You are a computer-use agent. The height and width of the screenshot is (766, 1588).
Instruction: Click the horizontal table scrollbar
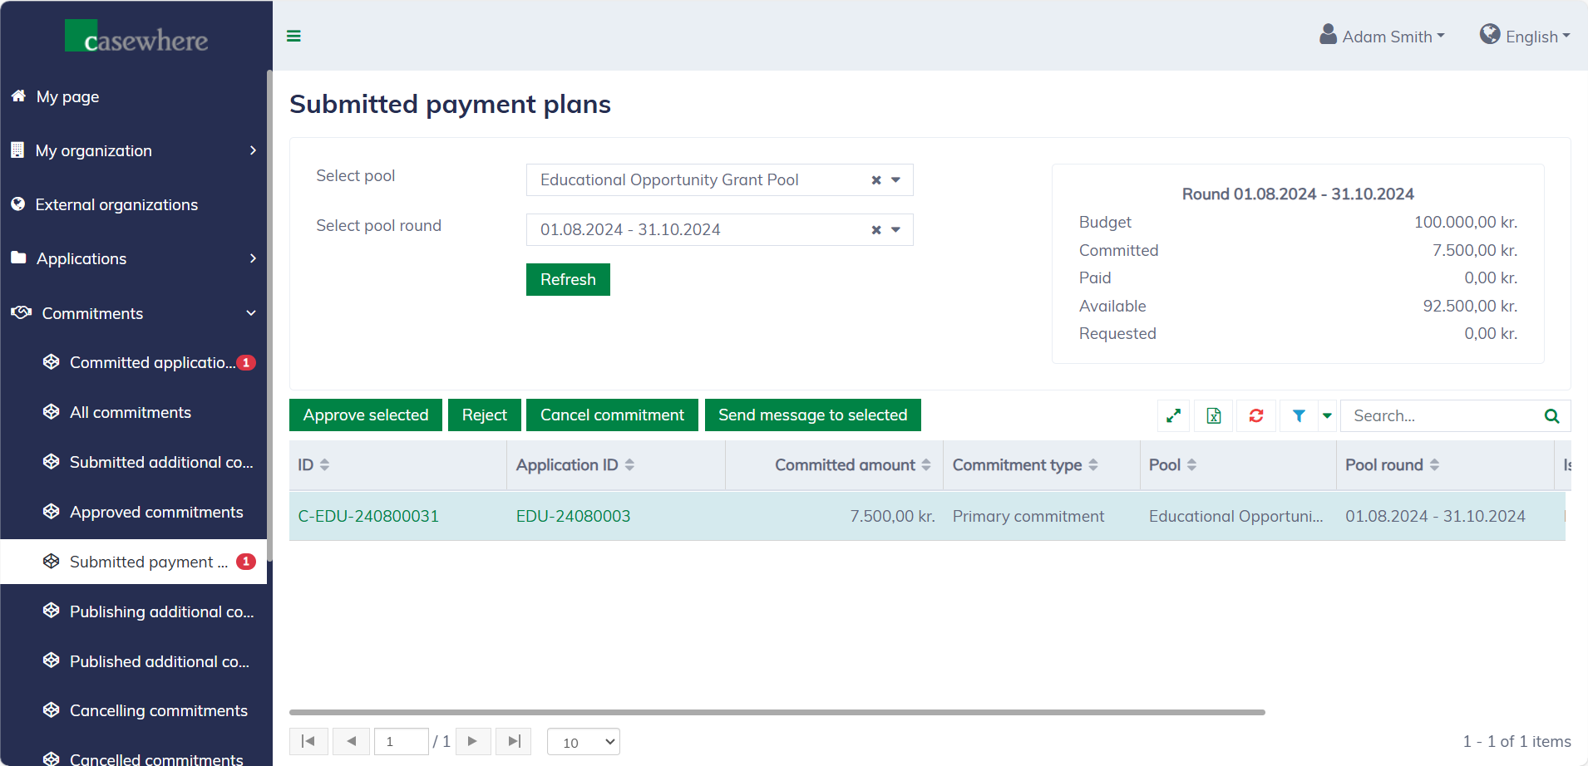coord(777,712)
